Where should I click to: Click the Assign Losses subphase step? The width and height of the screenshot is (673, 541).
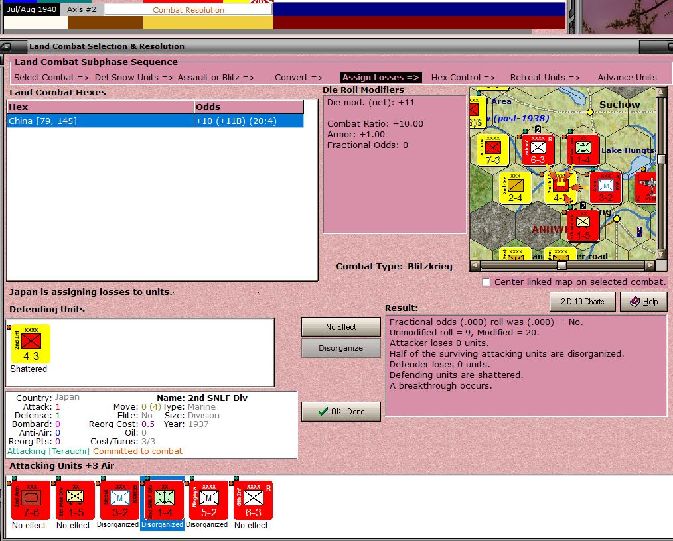(x=381, y=78)
